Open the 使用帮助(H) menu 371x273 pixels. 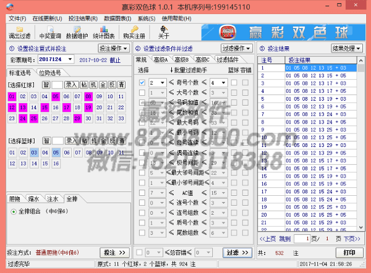point(176,19)
